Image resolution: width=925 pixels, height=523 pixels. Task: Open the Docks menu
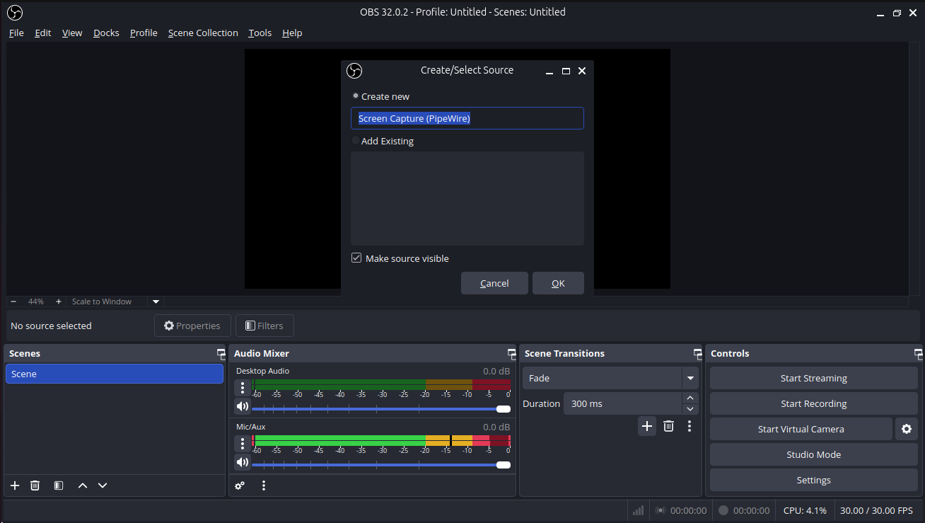(x=106, y=33)
